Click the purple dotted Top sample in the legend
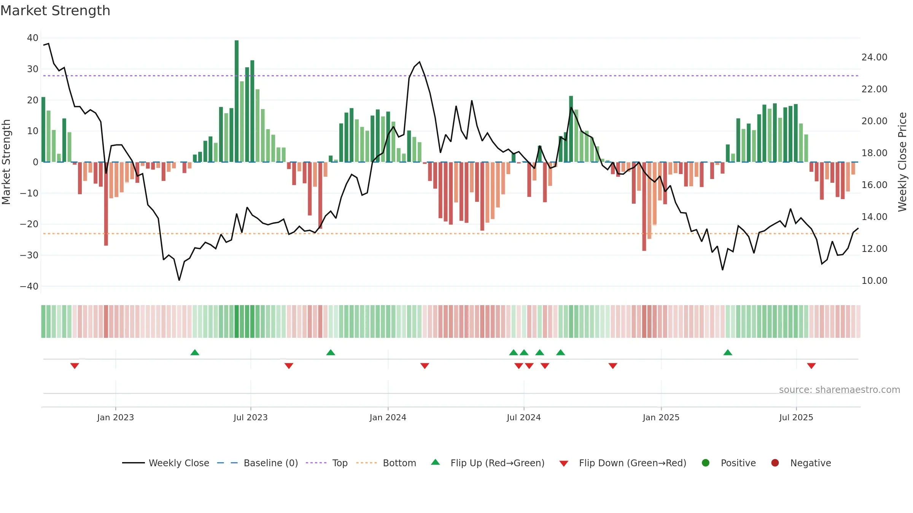This screenshot has width=913, height=513. pyautogui.click(x=316, y=463)
